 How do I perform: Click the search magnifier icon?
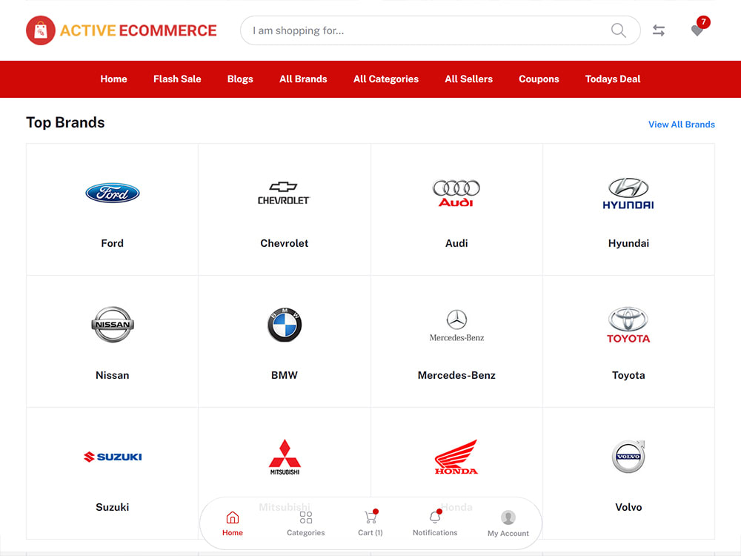618,30
